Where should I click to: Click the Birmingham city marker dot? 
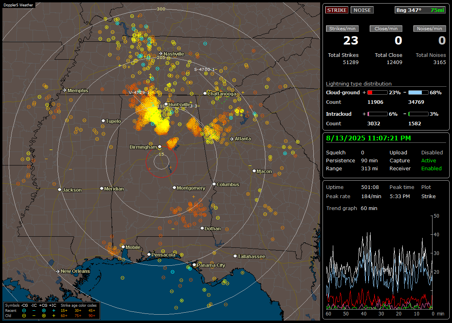click(x=160, y=147)
